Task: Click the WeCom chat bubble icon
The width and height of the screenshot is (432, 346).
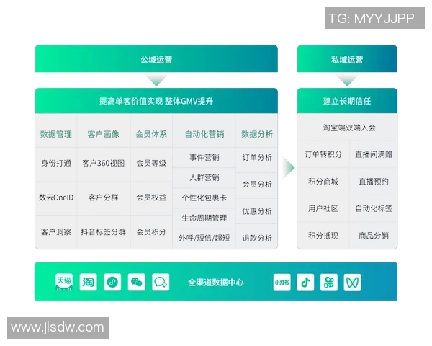Action: pos(161,282)
